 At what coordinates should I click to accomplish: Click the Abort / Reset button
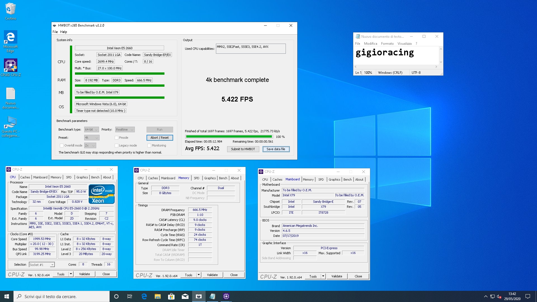159,138
